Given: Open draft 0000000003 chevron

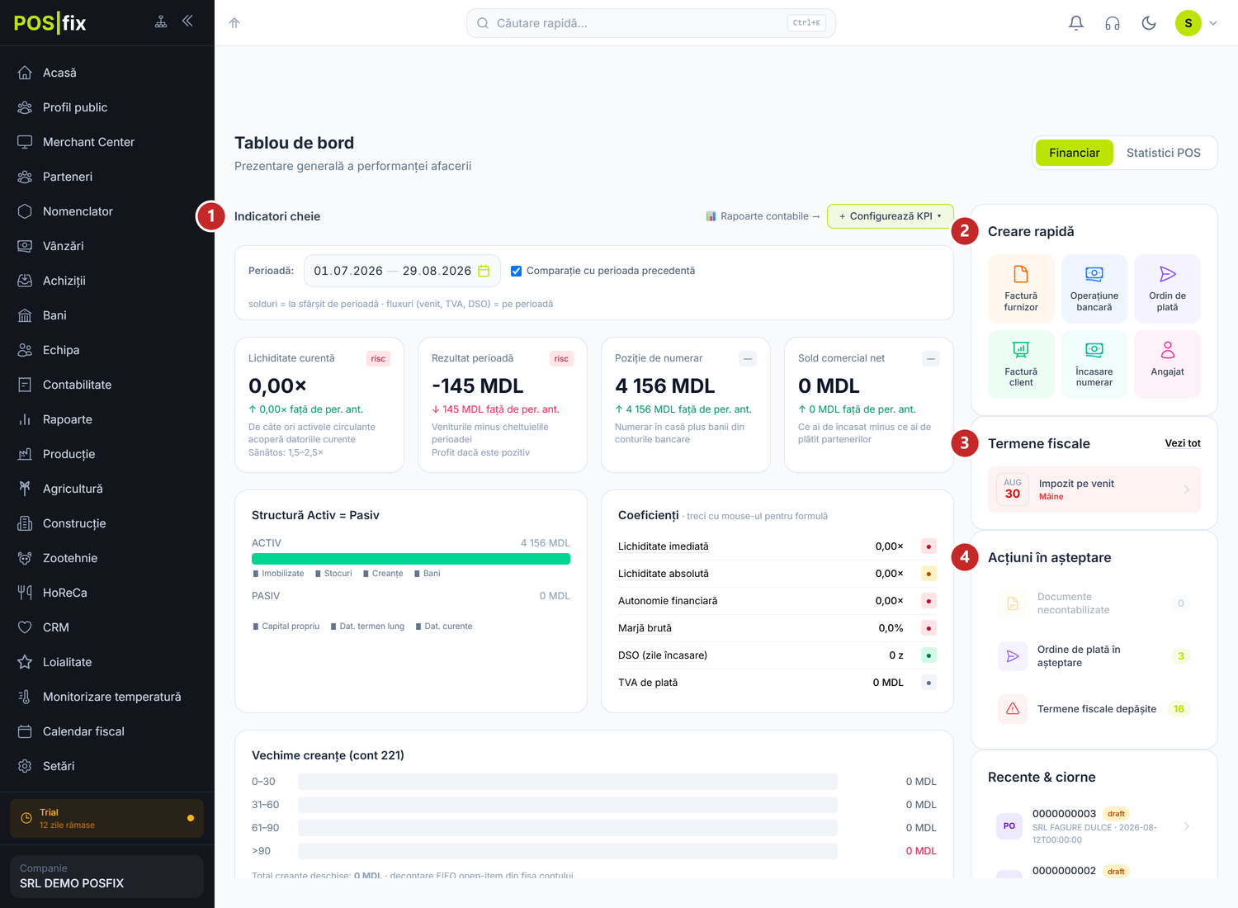Looking at the screenshot, I should [1187, 826].
